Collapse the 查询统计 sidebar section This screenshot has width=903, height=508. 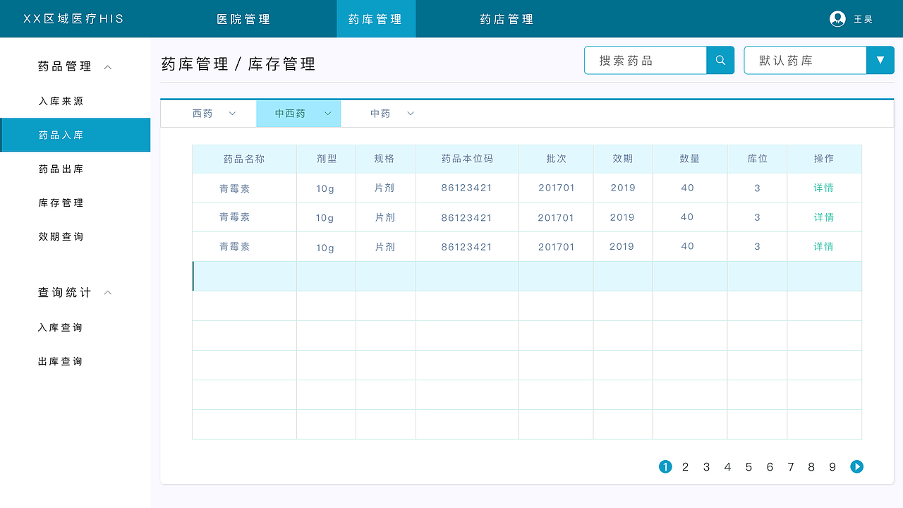point(107,292)
